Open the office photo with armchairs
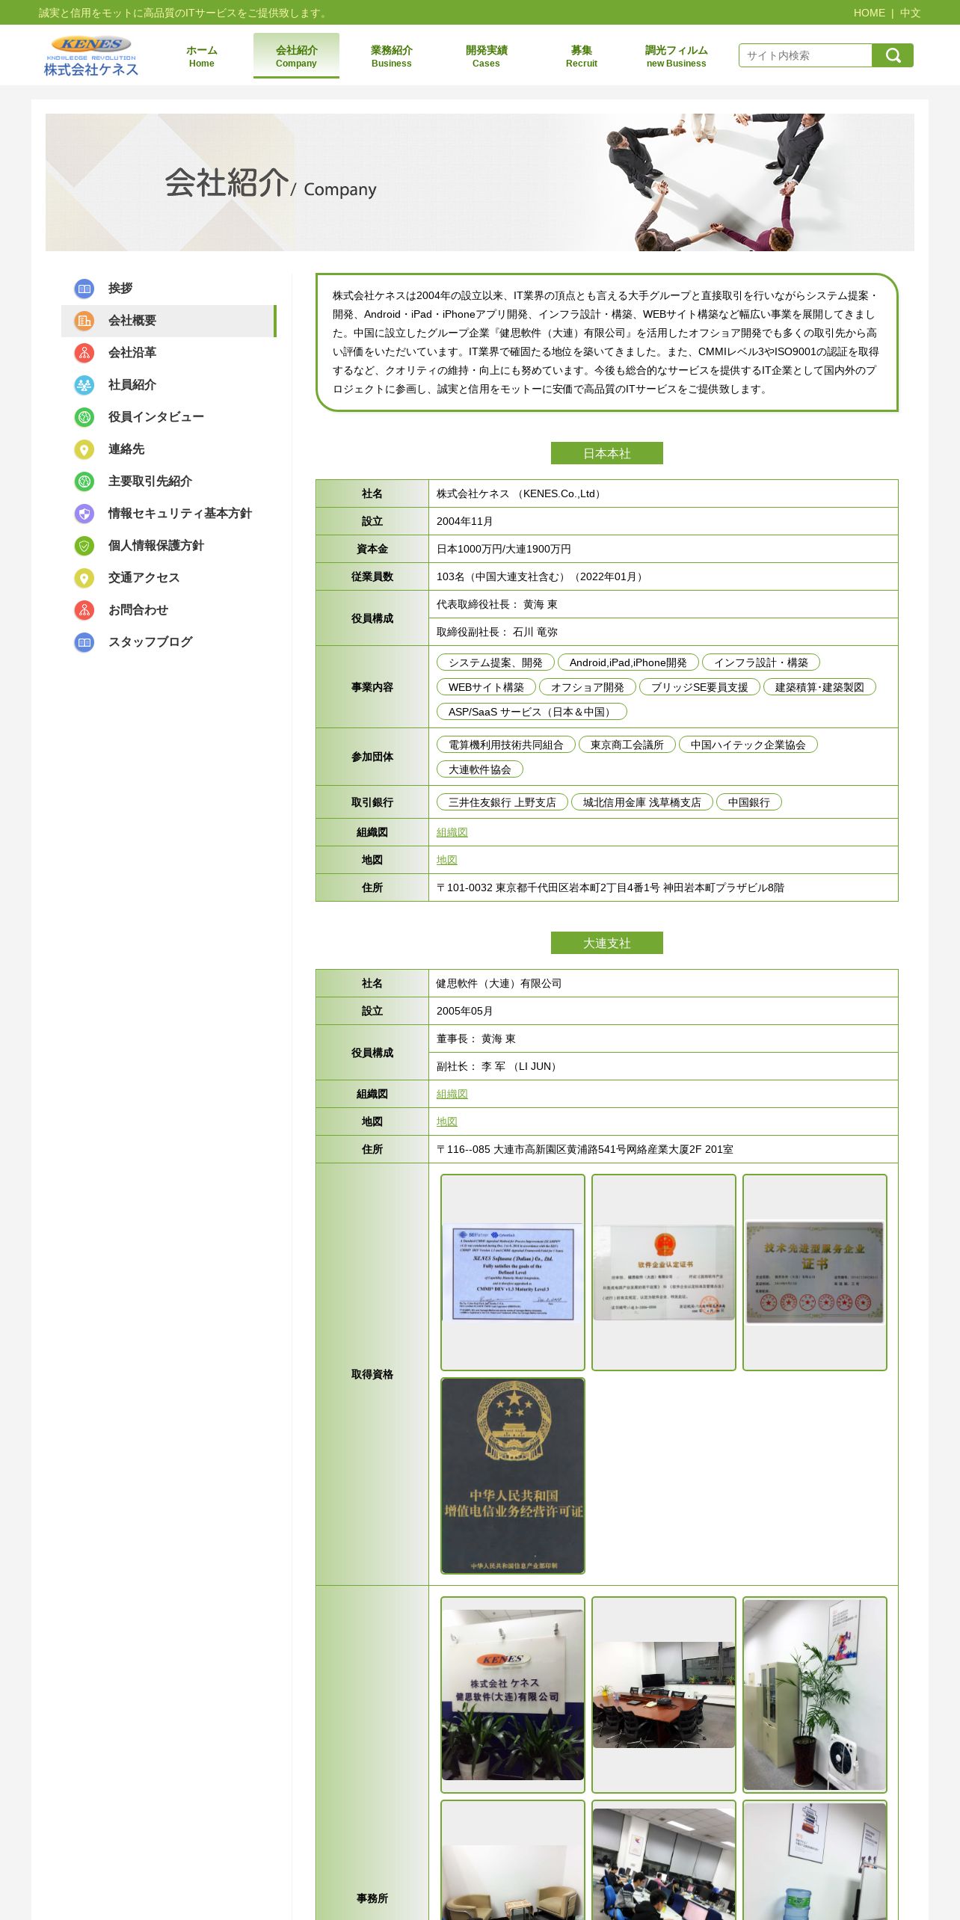The image size is (960, 1920). click(513, 1860)
